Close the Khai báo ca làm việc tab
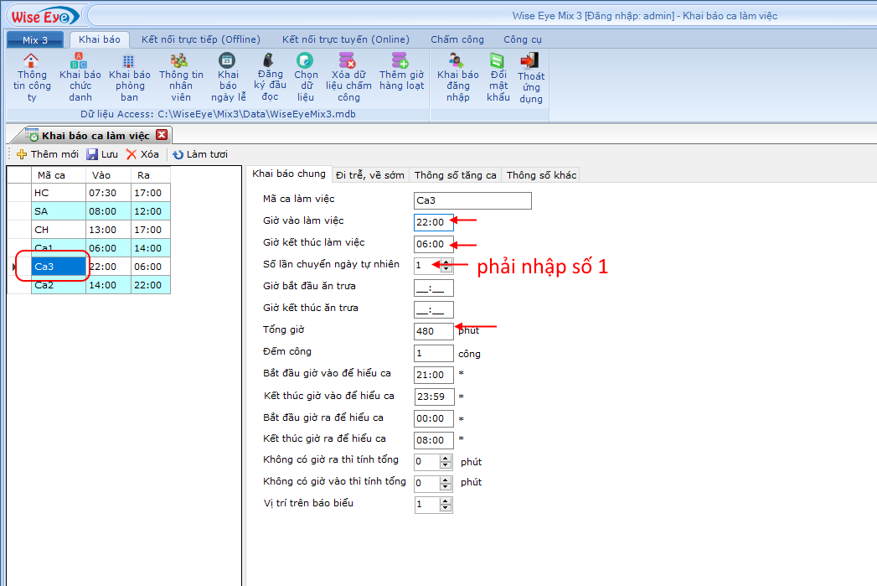 pyautogui.click(x=162, y=135)
